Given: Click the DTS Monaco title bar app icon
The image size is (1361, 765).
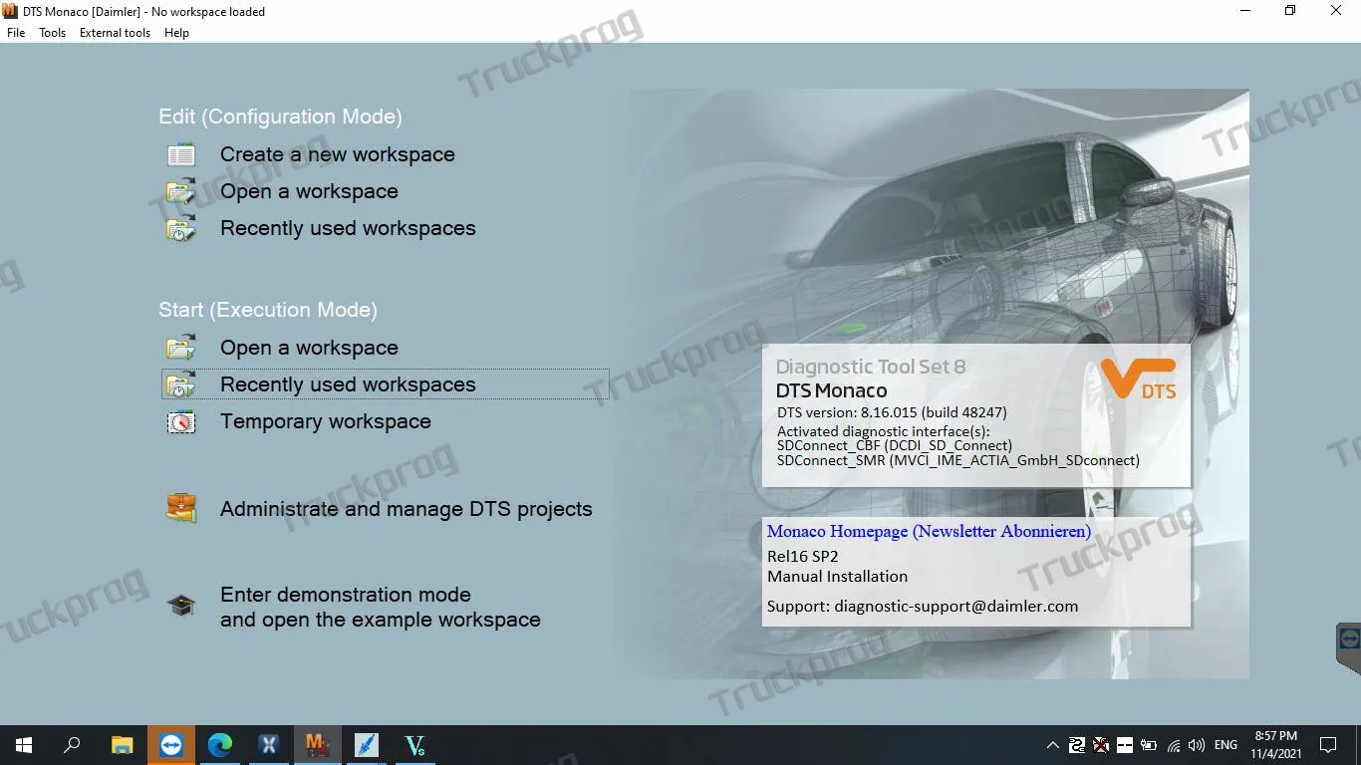Looking at the screenshot, I should tap(11, 11).
